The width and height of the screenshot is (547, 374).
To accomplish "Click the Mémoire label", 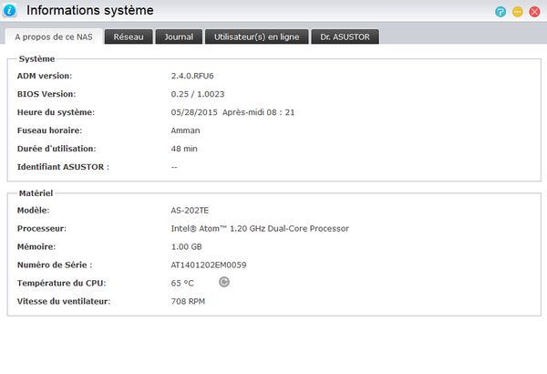I will [x=36, y=246].
